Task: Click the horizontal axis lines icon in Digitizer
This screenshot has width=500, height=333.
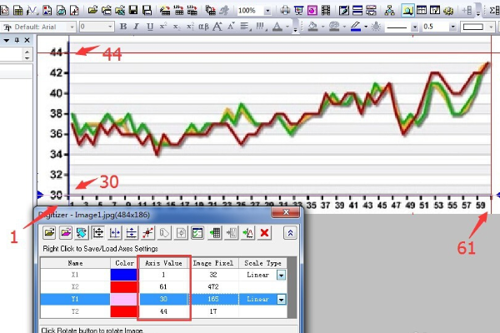Action: click(115, 233)
